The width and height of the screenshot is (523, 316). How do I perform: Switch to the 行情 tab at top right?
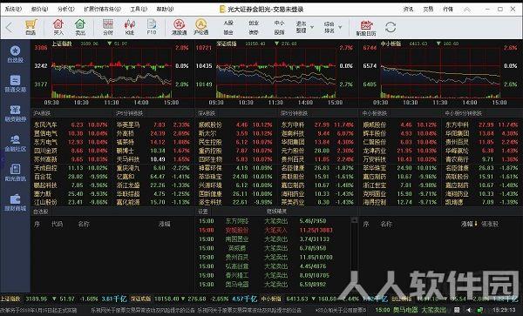[x=448, y=10]
